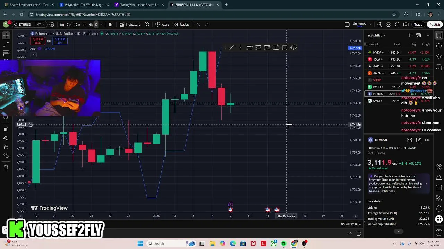Open the profile avatar menu

coord(6,25)
